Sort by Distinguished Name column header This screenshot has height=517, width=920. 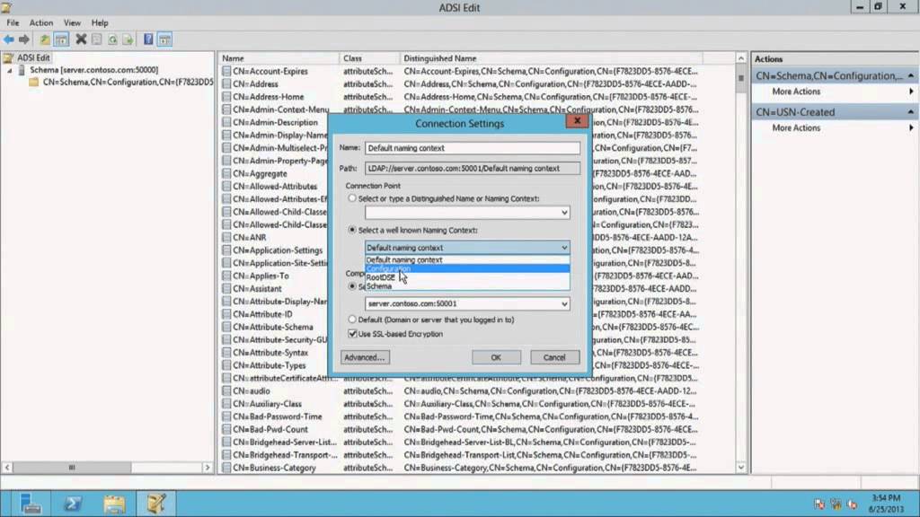tap(551, 58)
